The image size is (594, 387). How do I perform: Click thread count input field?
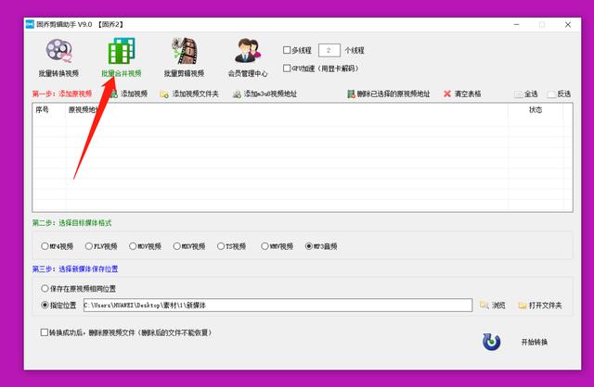pos(329,50)
